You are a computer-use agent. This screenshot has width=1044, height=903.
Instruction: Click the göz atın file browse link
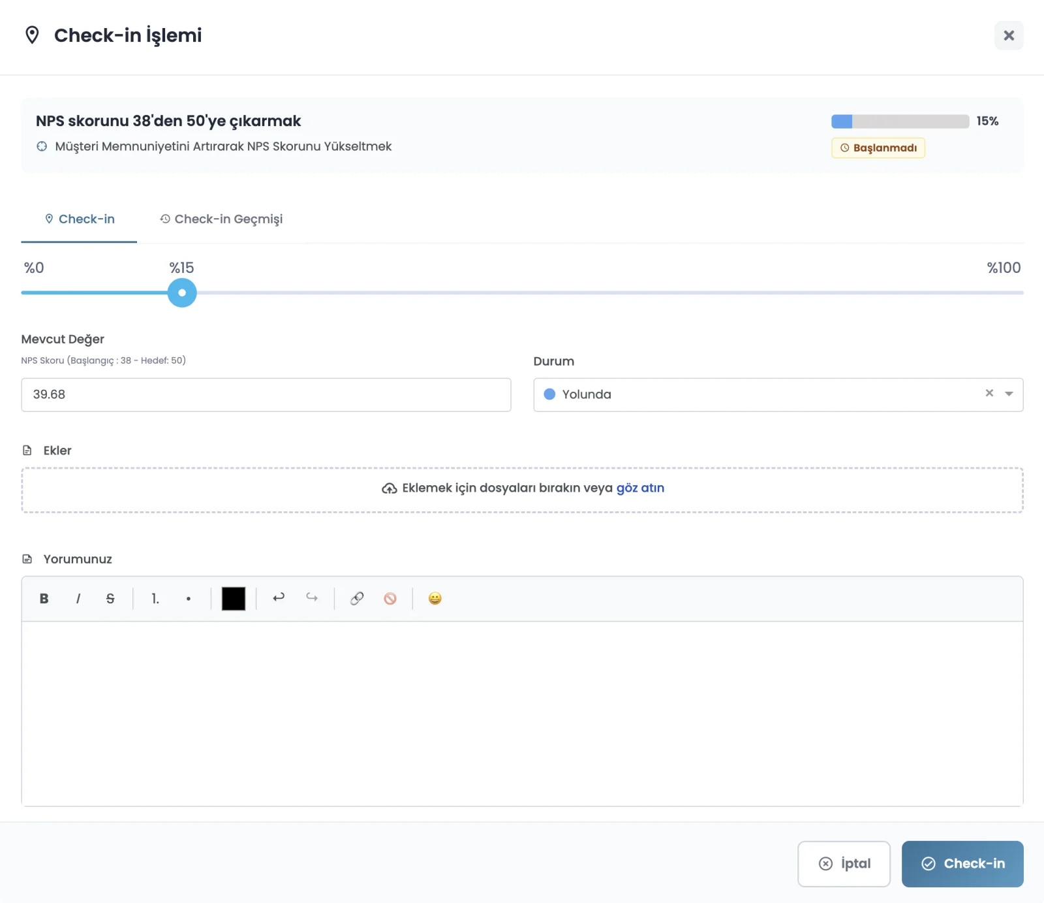[639, 488]
